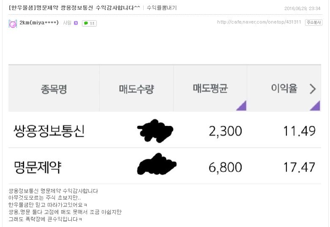Screen dimensions: 330x227
Task: Click the author's purple cat avatar icon
Action: click(13, 24)
